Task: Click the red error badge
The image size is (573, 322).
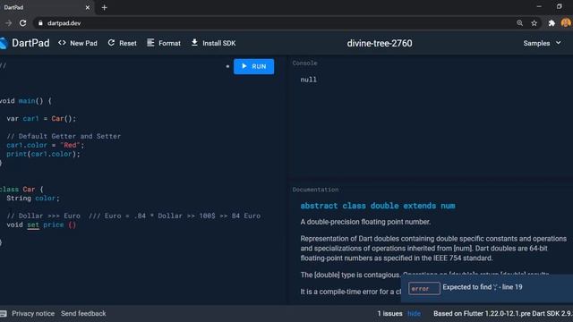Action: [x=423, y=288]
